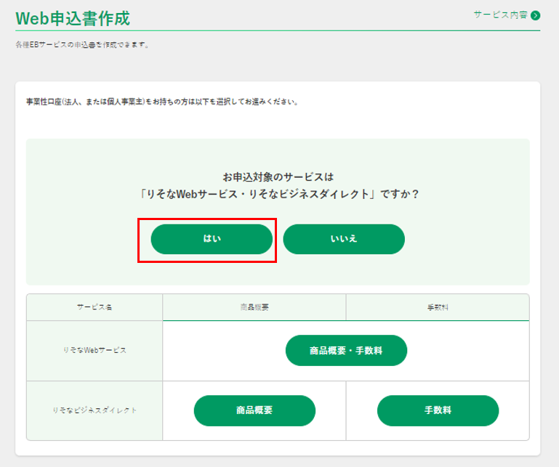
Task: Select the サービス名 column header
Action: pyautogui.click(x=94, y=307)
